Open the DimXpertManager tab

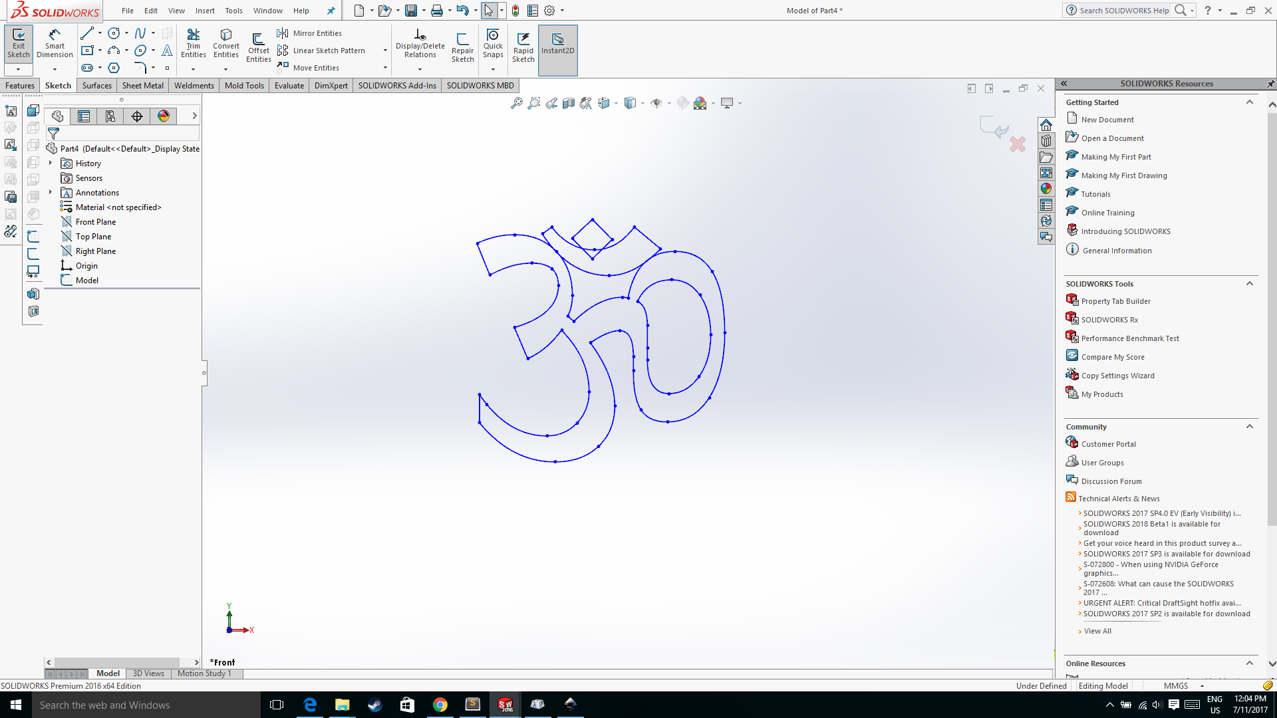(x=137, y=116)
